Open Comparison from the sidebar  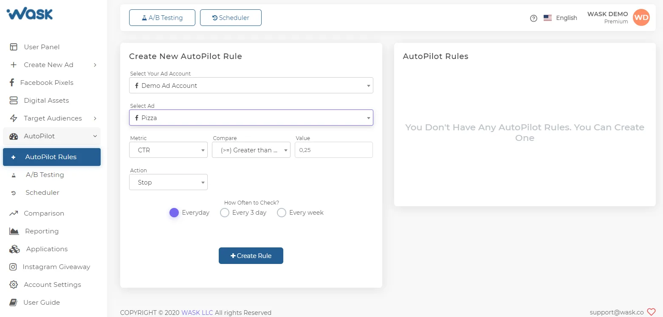(x=44, y=213)
